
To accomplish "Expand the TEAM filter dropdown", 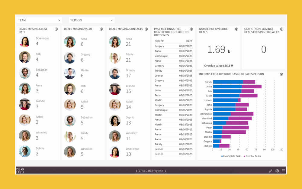I will 39,20.
